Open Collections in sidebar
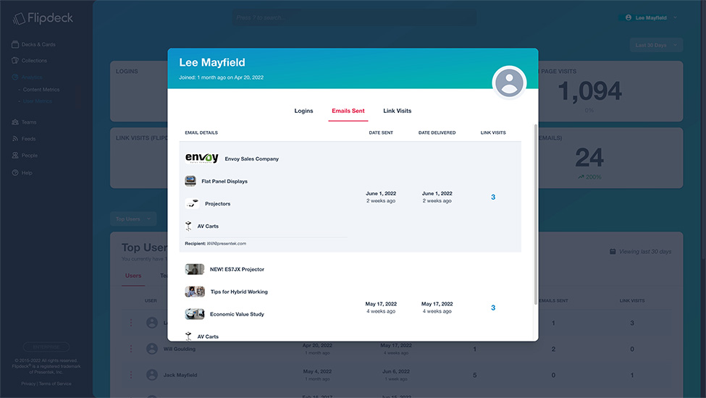The image size is (706, 398). pos(34,61)
